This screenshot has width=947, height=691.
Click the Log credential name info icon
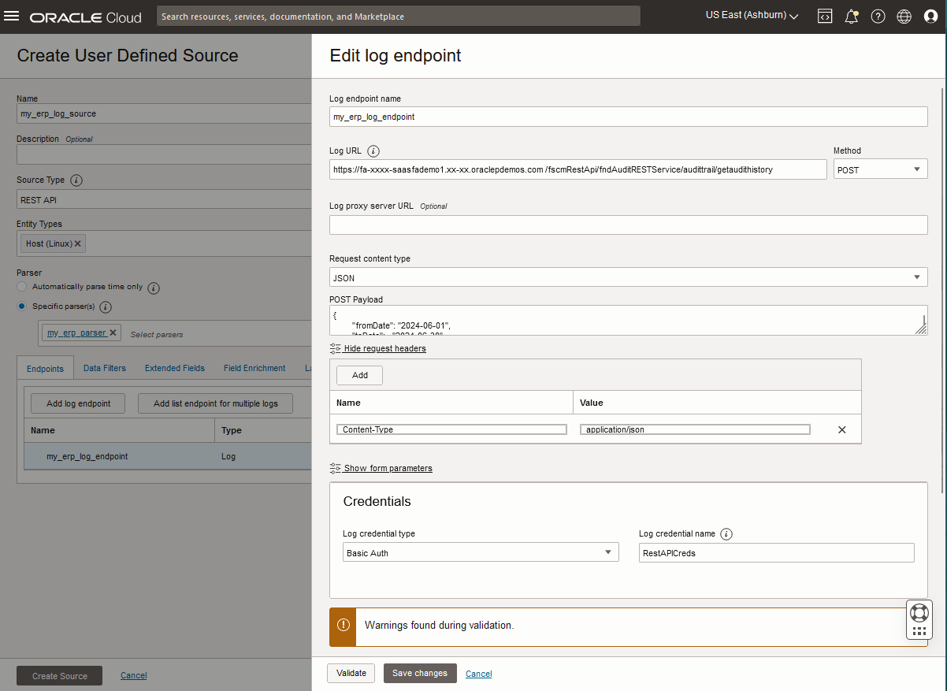coord(726,534)
